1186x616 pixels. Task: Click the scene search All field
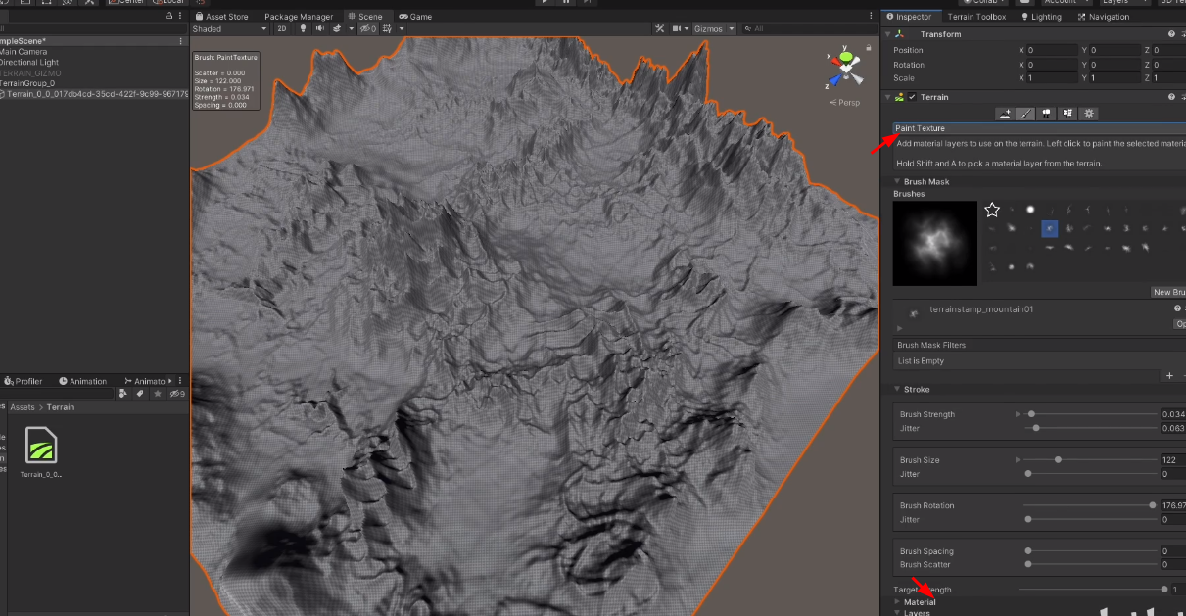[x=809, y=29]
